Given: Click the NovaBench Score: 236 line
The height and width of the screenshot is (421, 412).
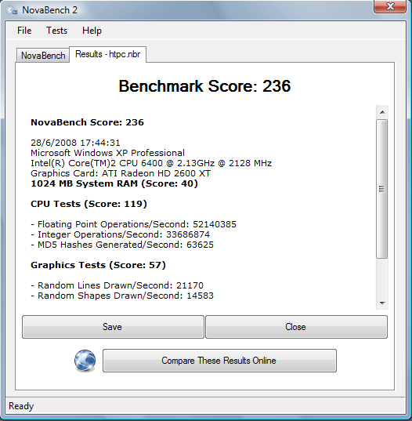Looking at the screenshot, I should [88, 122].
